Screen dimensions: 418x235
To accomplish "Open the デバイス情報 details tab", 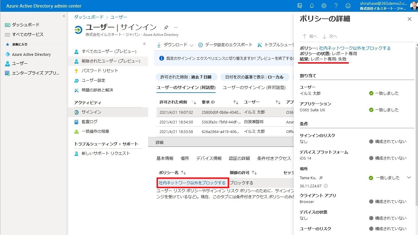I will 209,158.
